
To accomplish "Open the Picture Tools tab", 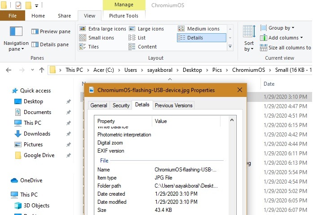I will (x=123, y=16).
